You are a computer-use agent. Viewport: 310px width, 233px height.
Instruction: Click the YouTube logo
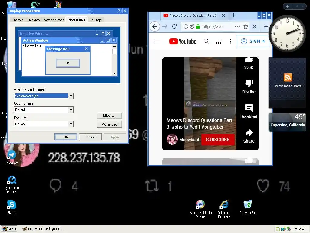point(183,41)
